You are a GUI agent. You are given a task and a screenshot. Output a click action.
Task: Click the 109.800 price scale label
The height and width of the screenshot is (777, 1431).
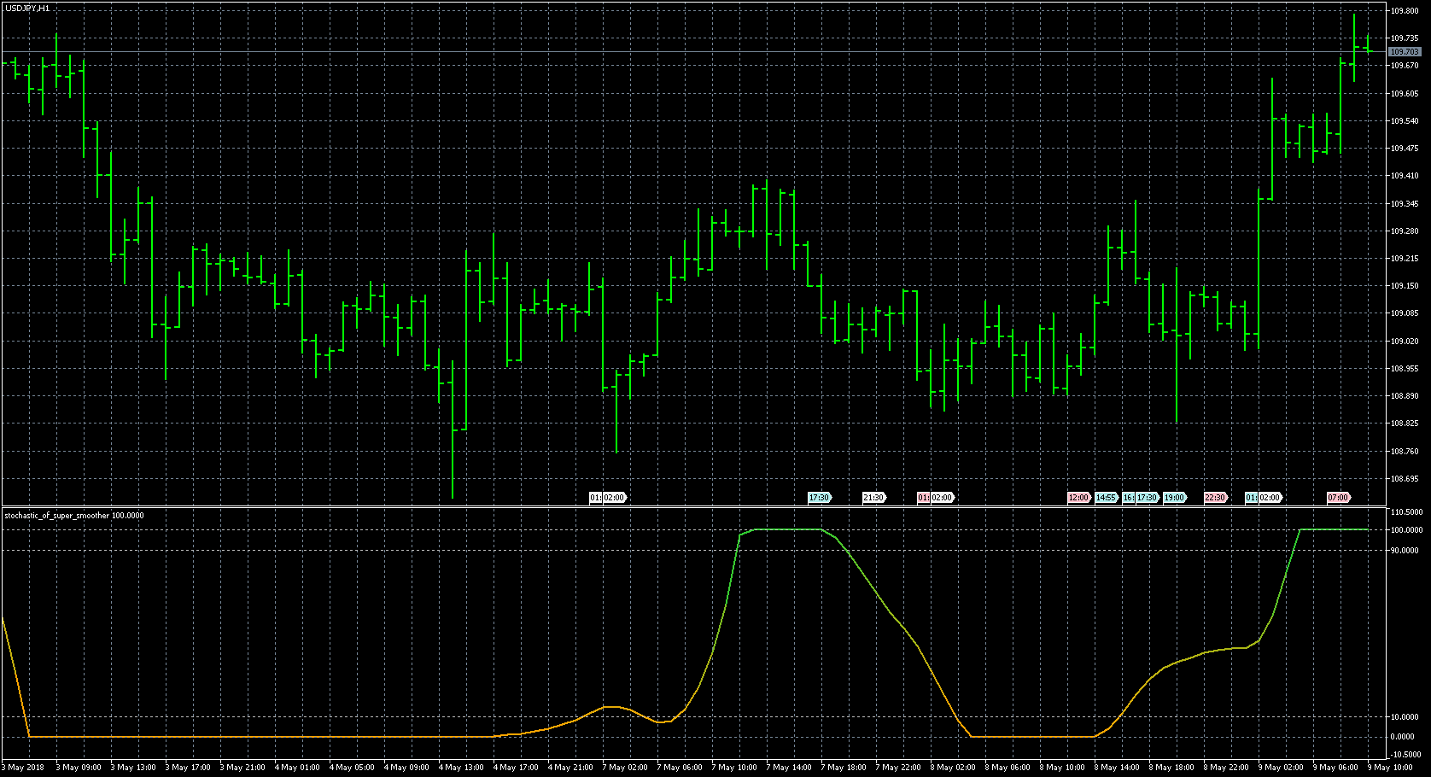(1405, 11)
